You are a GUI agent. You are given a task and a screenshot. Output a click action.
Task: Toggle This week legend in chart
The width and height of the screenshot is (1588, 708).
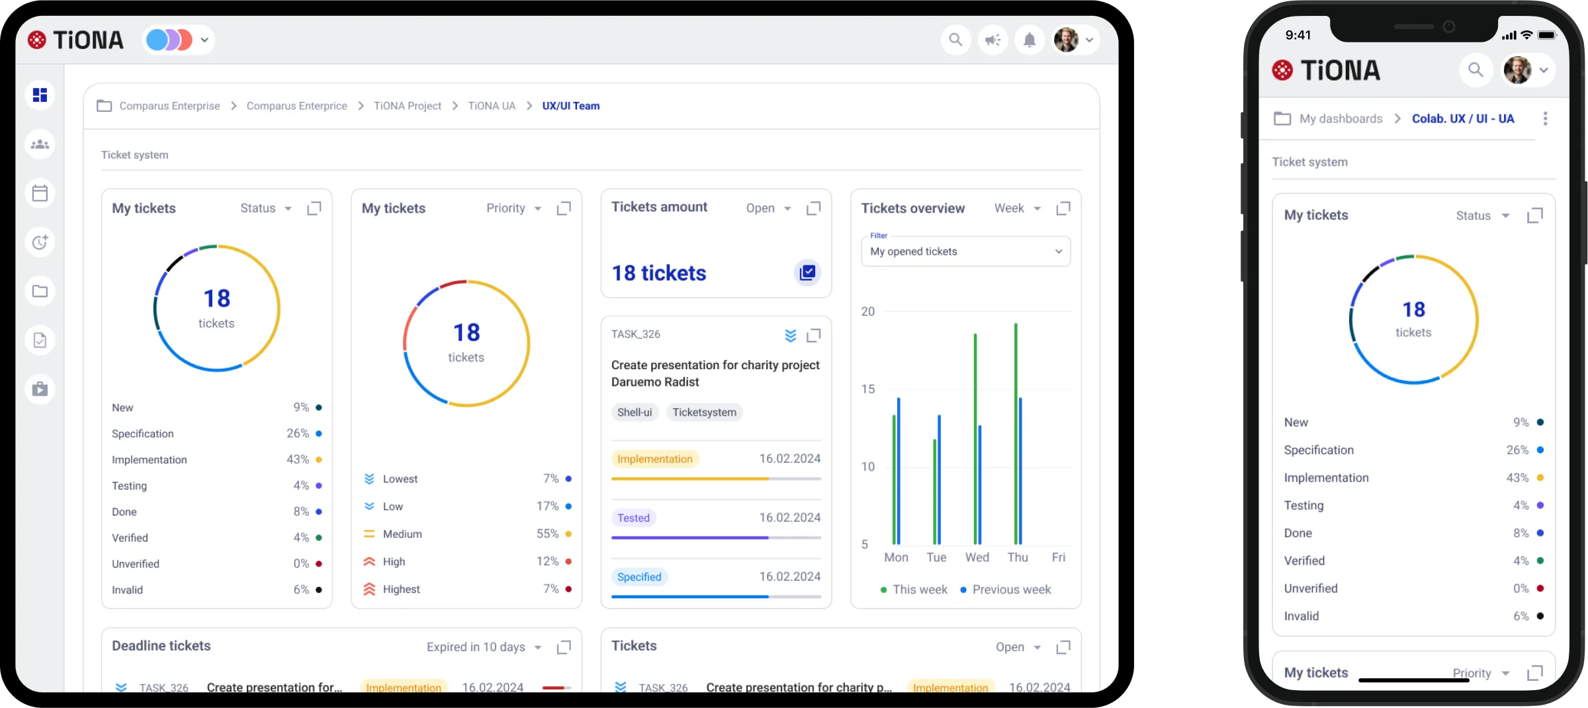tap(914, 590)
